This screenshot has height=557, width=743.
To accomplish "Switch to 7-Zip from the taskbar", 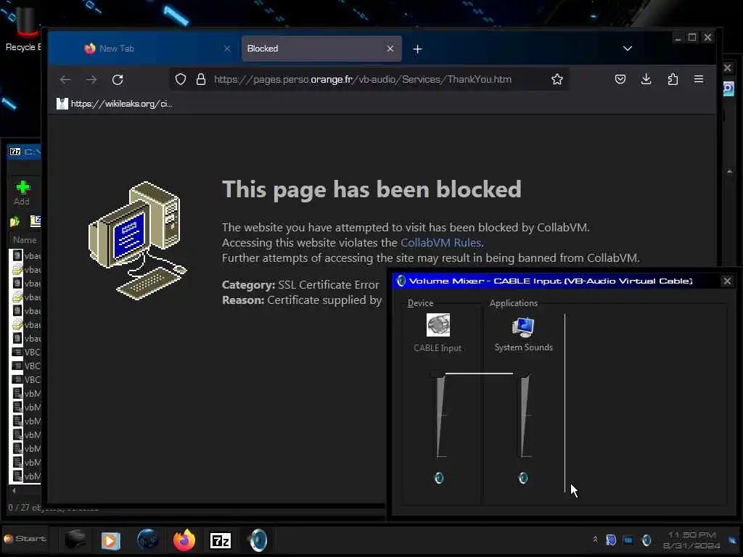I will pyautogui.click(x=221, y=540).
